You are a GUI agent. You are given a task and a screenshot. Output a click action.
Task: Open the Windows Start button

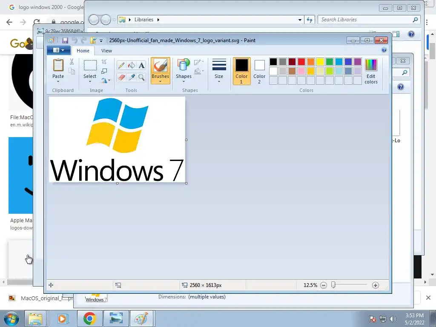[x=11, y=318]
